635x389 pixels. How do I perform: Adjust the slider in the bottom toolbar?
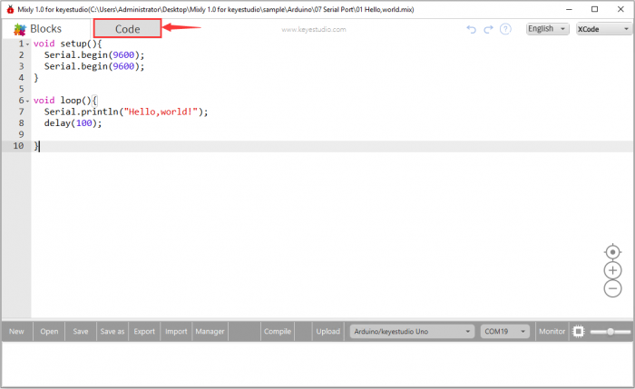coord(611,332)
